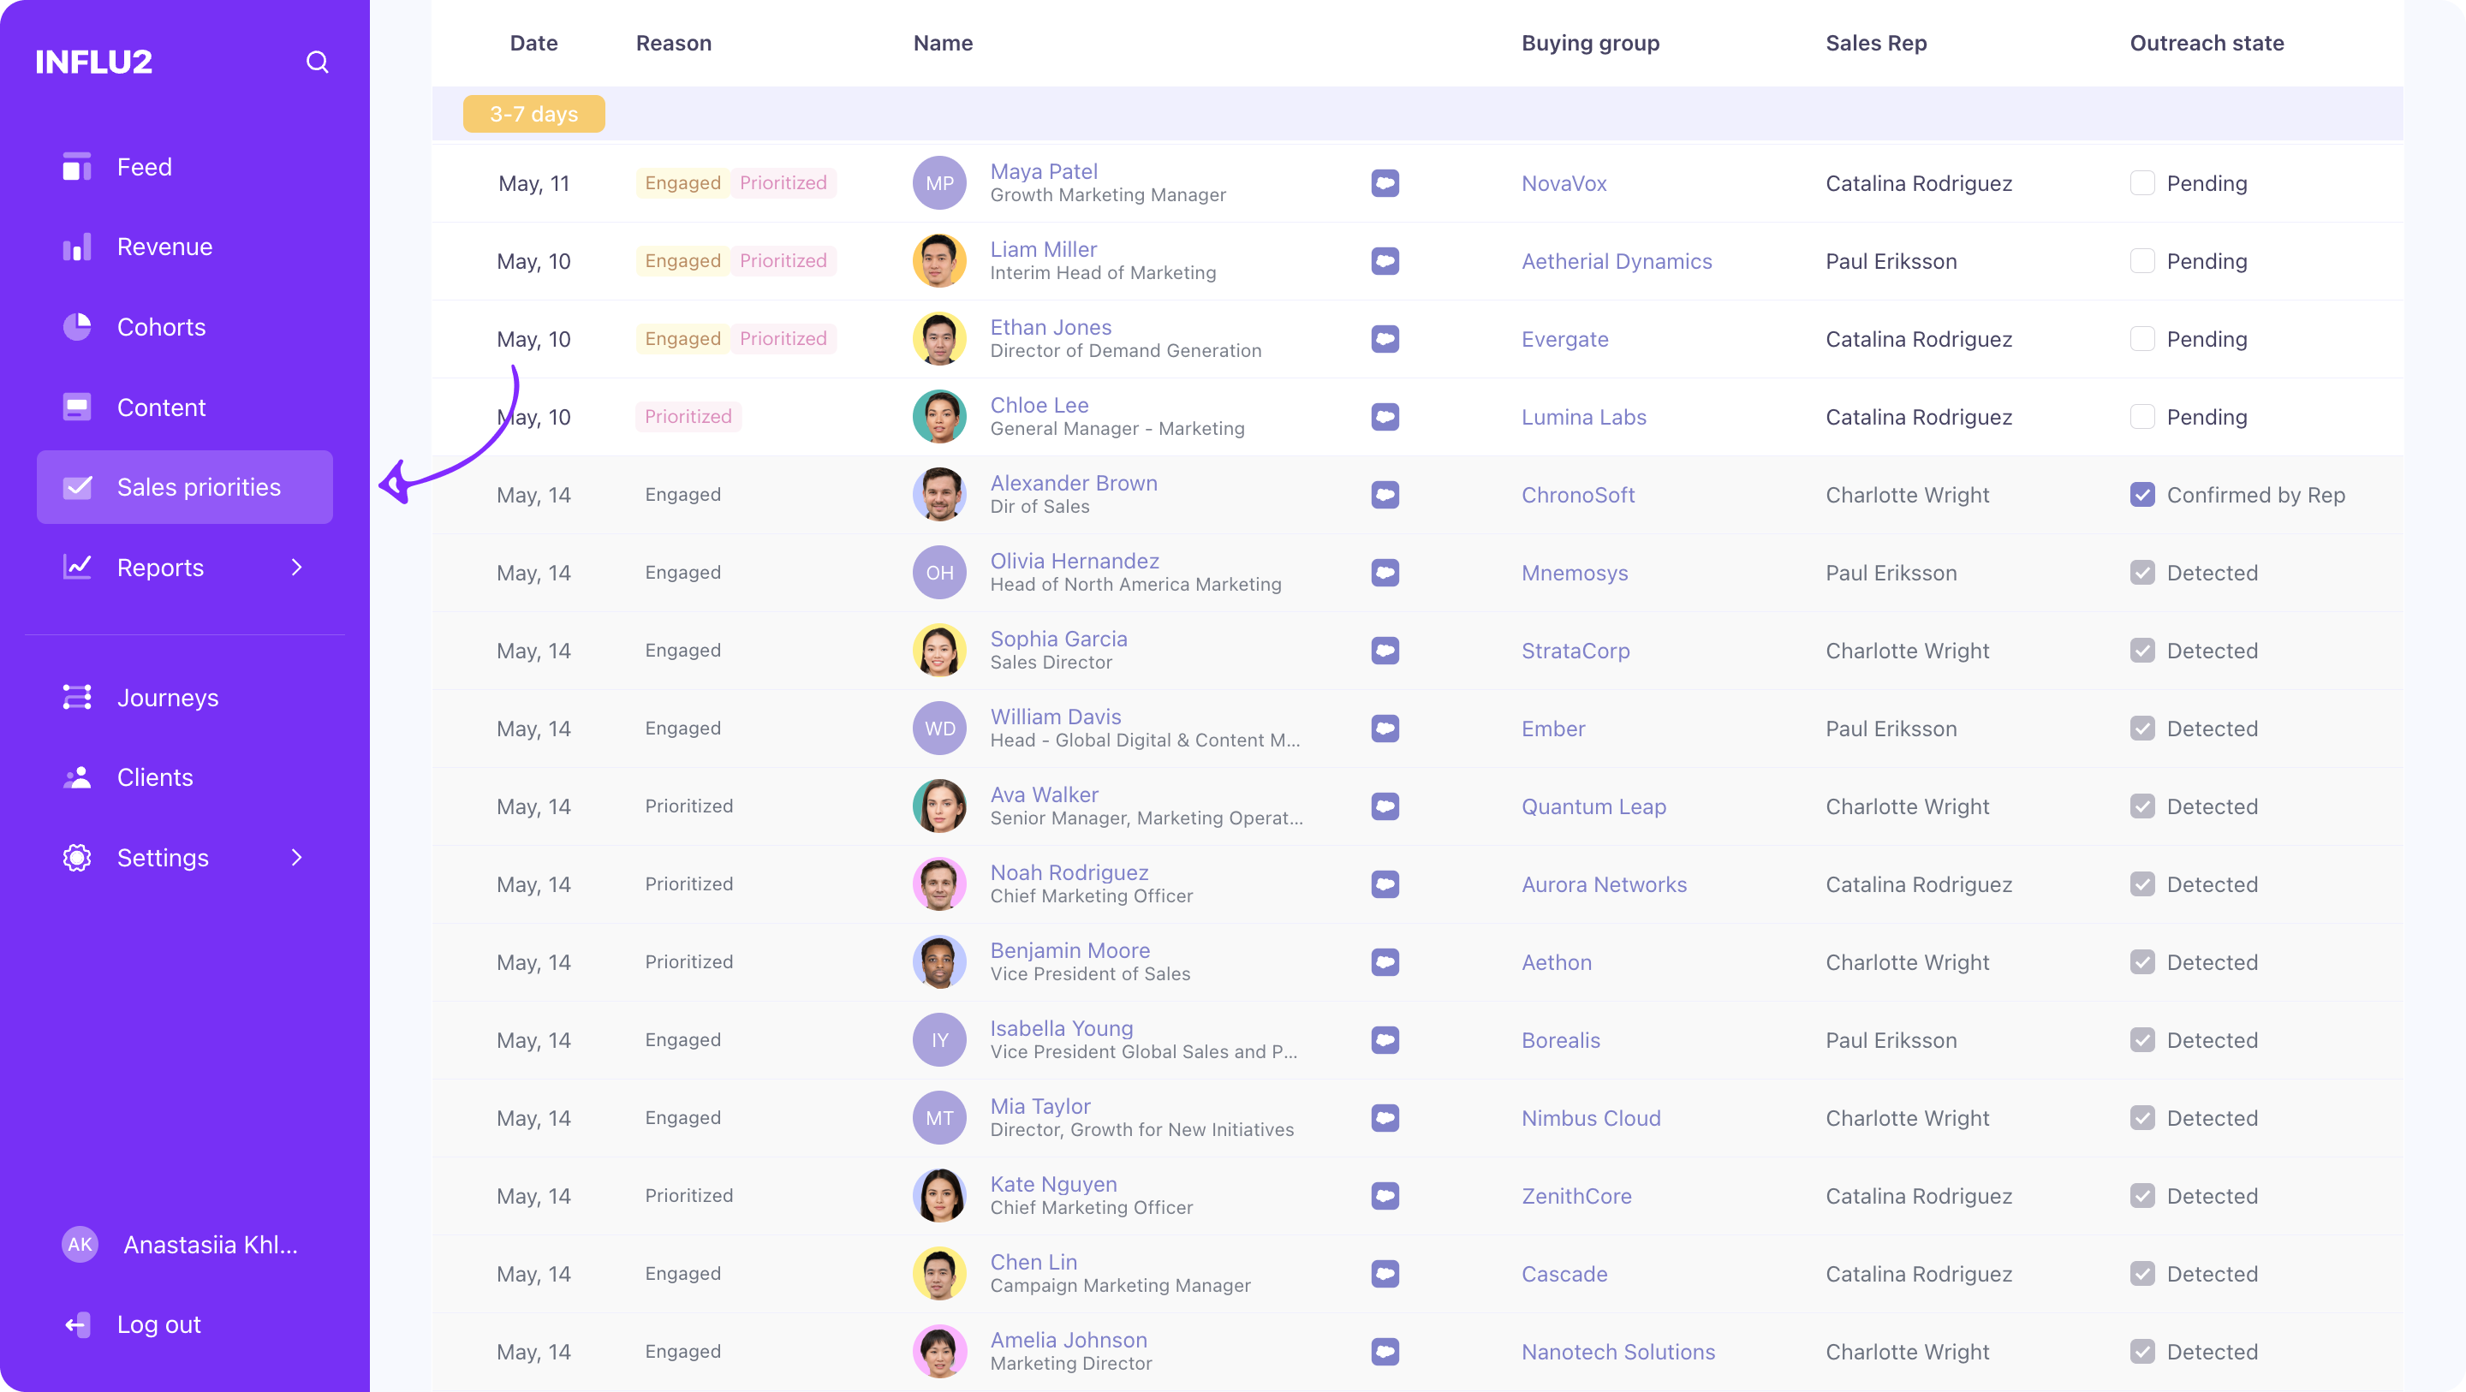Check the Pending box for Ethan Jones
The height and width of the screenshot is (1392, 2466).
pos(2142,339)
